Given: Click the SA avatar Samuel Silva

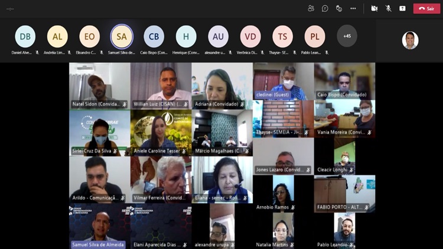Looking at the screenshot, I should pyautogui.click(x=121, y=36).
